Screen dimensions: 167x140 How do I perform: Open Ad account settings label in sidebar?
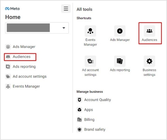pos(30,76)
